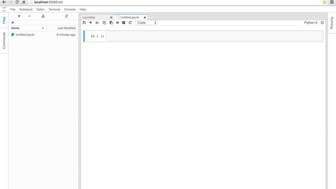Viewport: 336px width, 189px height.
Task: Cut the cell with the scissors icon
Action: coord(97,23)
